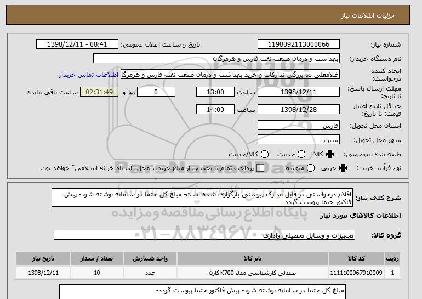Click the ساعت باقی مانده label
The width and height of the screenshot is (422, 299).
pos(53,92)
